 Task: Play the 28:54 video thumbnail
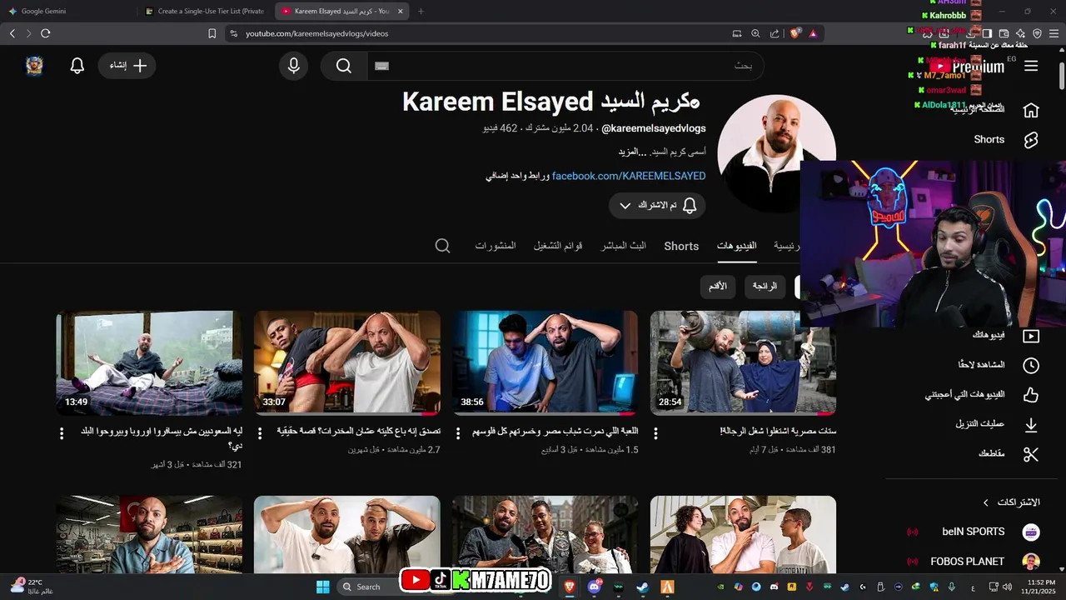(743, 363)
